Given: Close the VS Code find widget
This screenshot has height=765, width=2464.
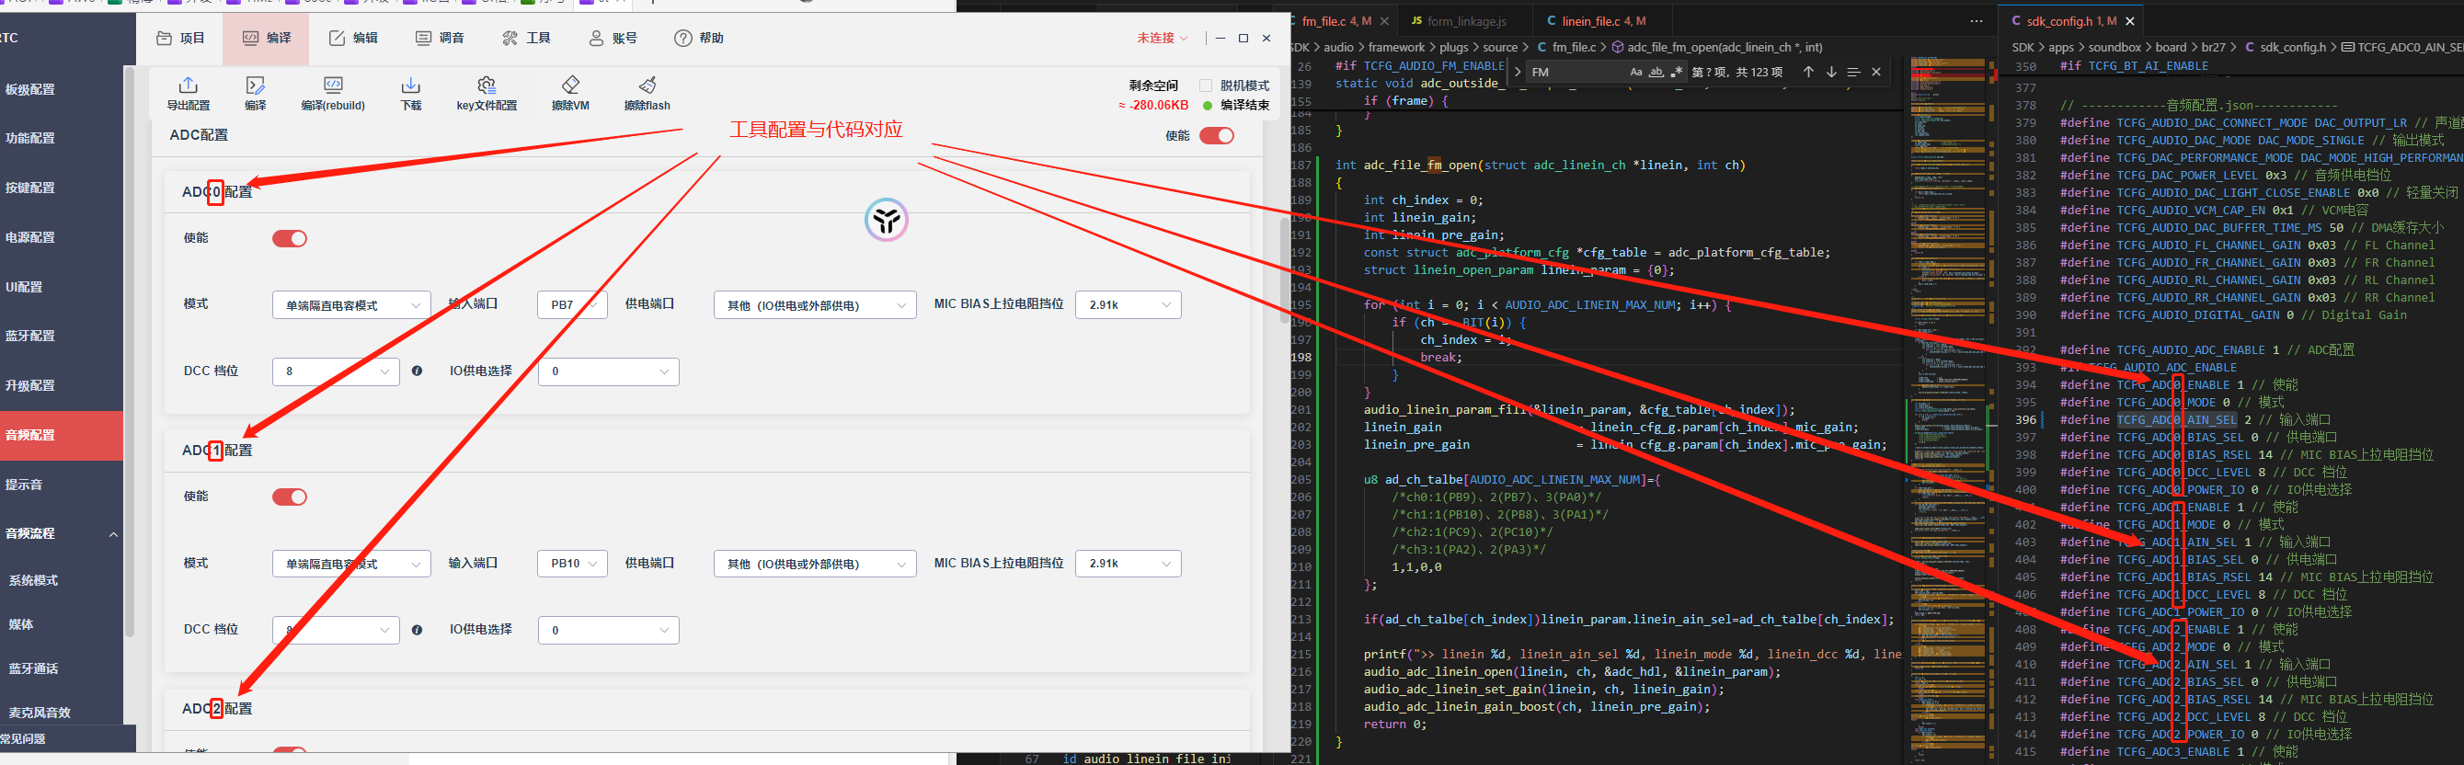Looking at the screenshot, I should 1876,72.
